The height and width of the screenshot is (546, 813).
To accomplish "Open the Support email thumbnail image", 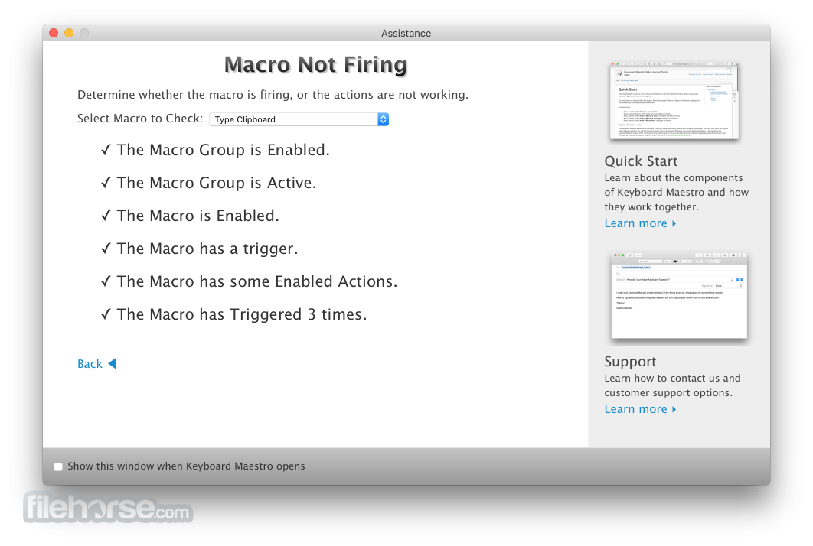I will pos(680,295).
